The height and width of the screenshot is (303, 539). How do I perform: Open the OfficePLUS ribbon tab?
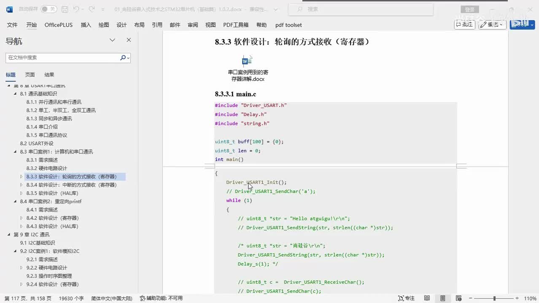click(x=59, y=25)
